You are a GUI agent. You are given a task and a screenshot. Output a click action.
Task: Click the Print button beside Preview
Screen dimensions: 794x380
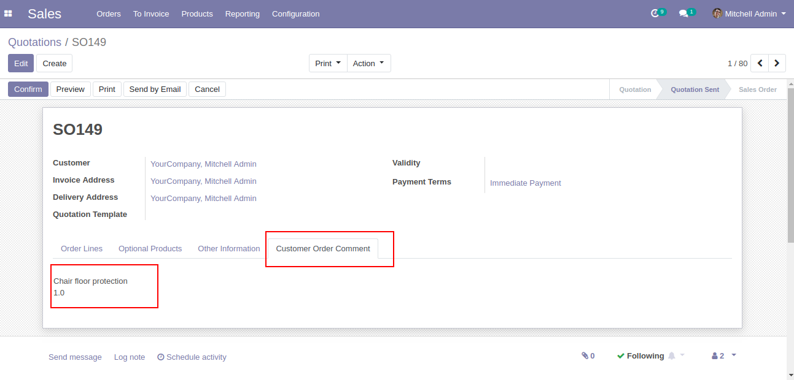pos(107,89)
